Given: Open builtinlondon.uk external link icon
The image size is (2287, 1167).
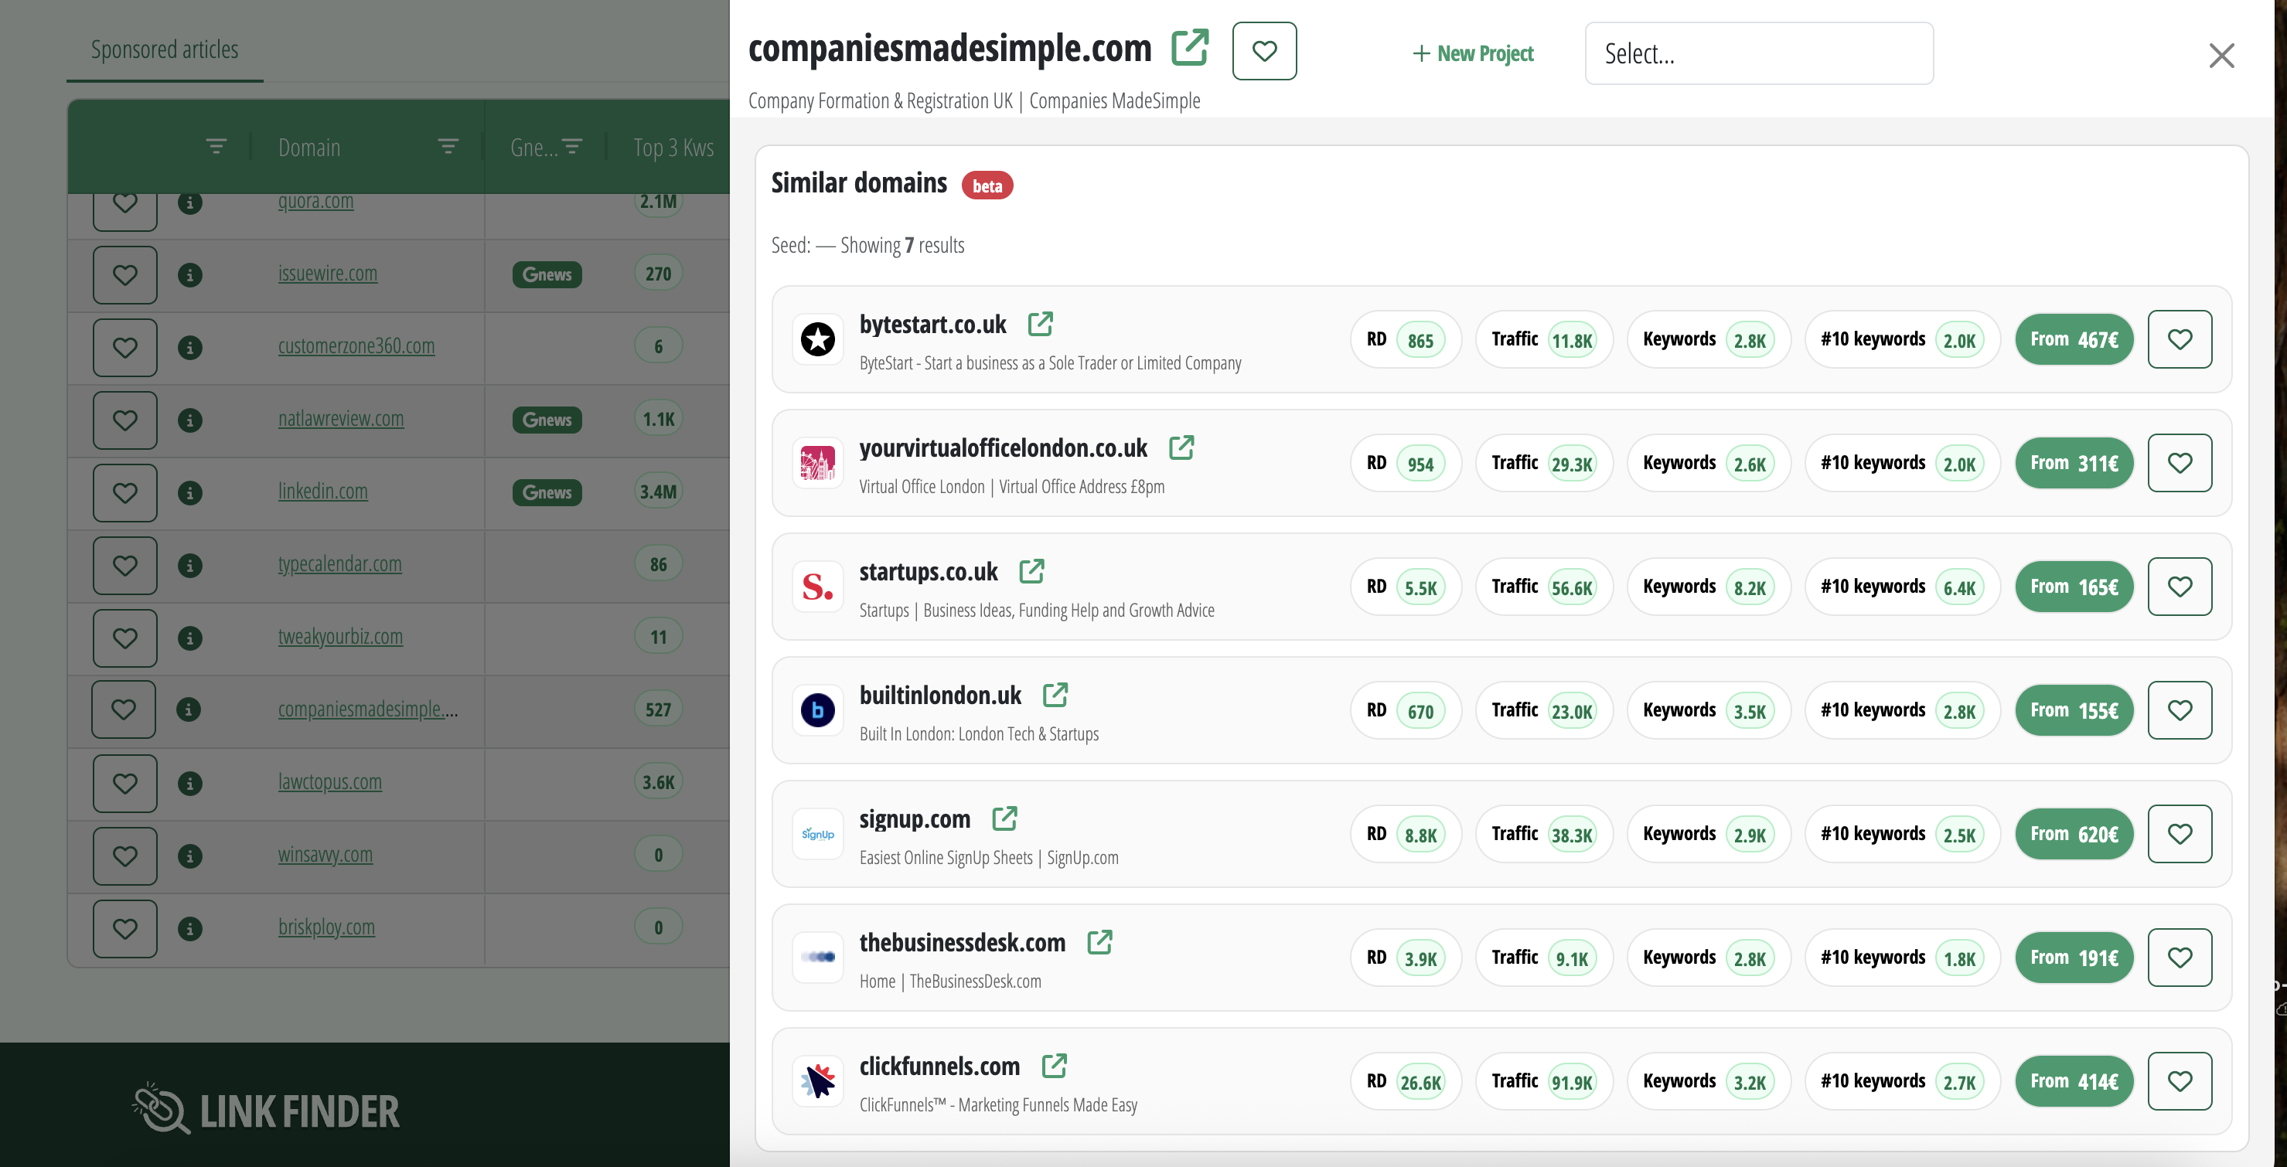Looking at the screenshot, I should [x=1055, y=695].
